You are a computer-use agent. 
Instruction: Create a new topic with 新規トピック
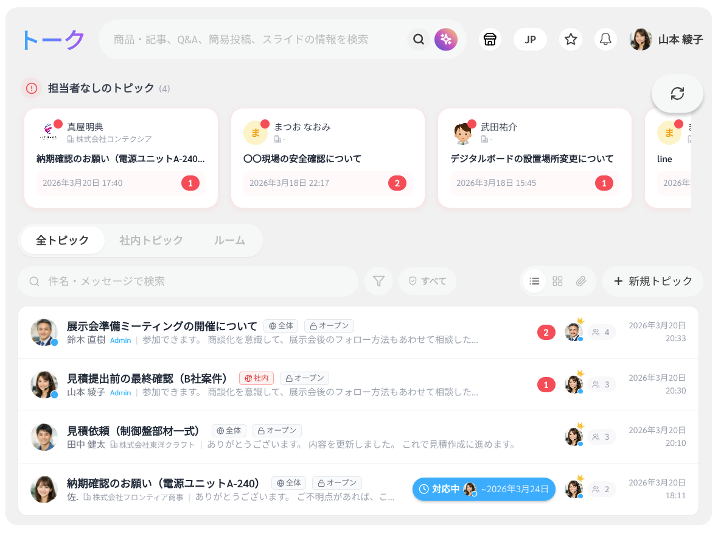point(652,281)
